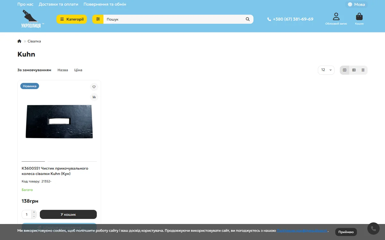This screenshot has width=385, height=240.
Task: Focus the Пошук search field
Action: click(x=173, y=19)
